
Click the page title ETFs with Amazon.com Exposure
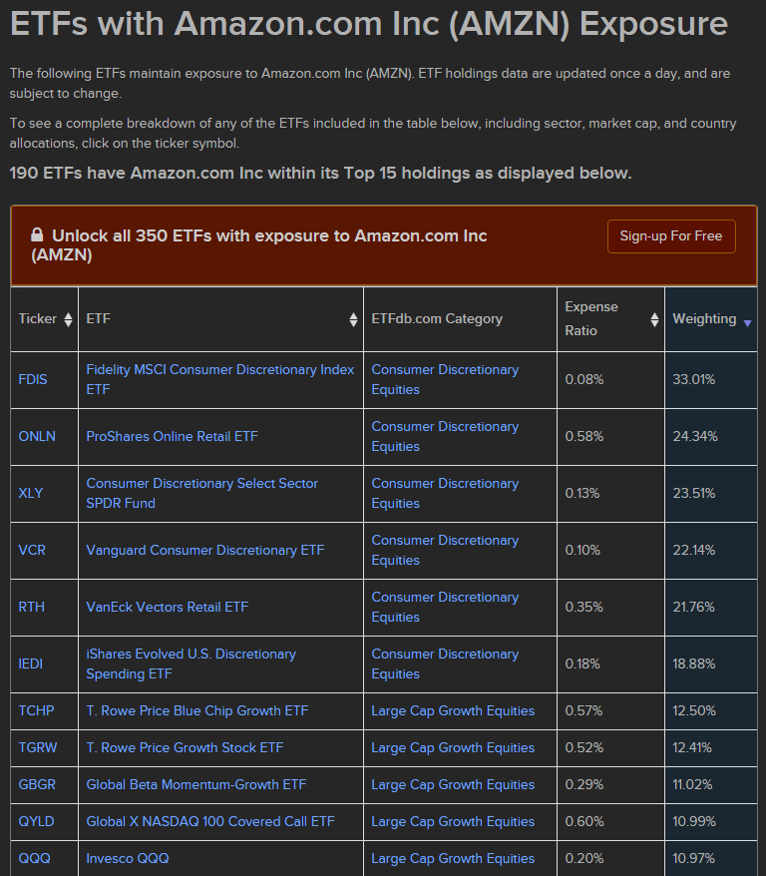tap(369, 24)
